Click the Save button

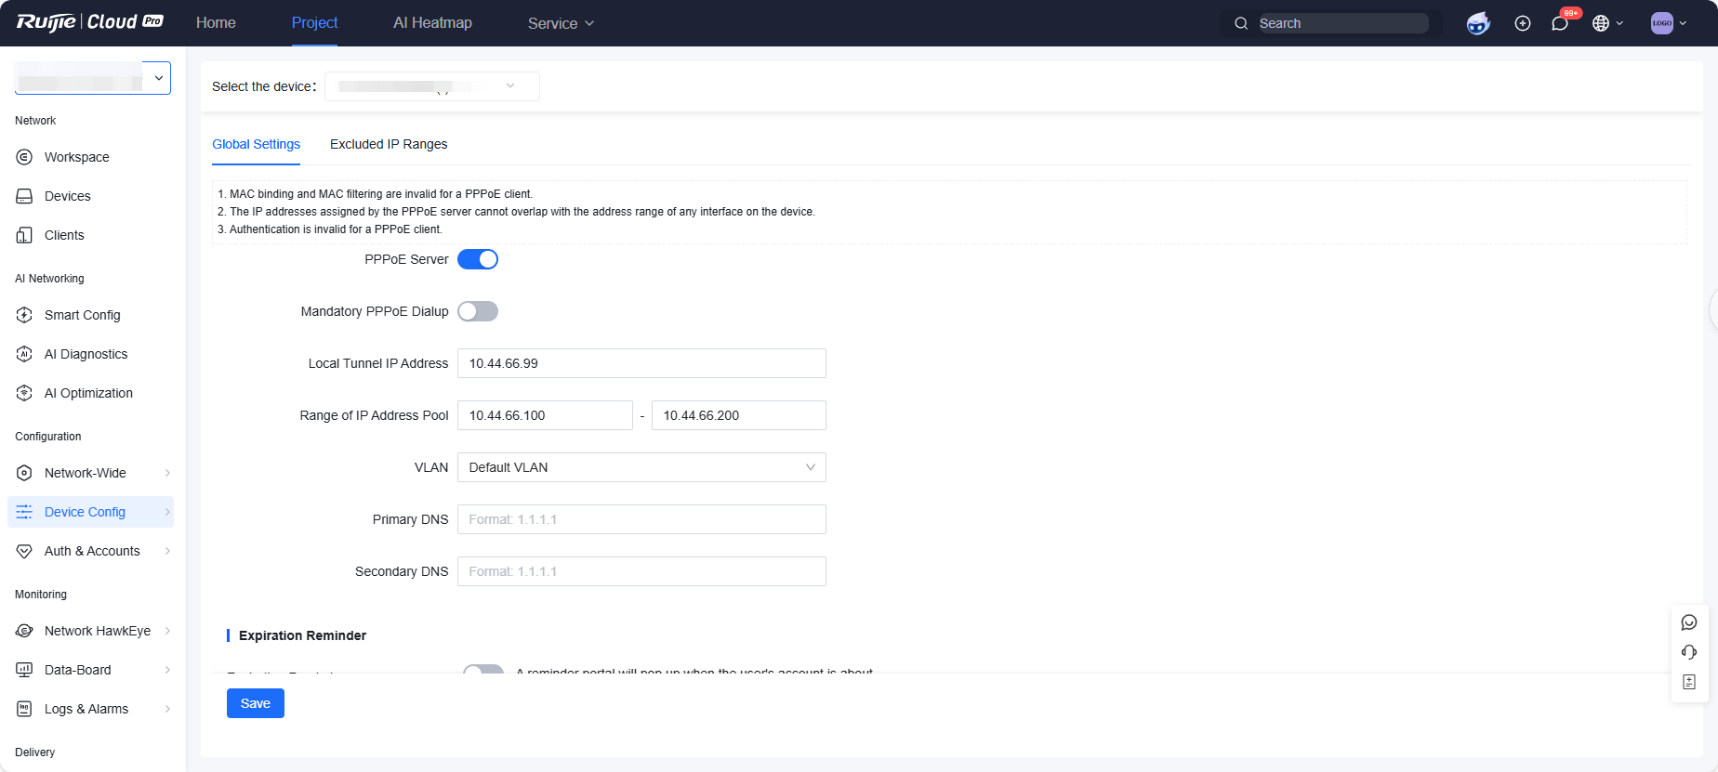[256, 703]
